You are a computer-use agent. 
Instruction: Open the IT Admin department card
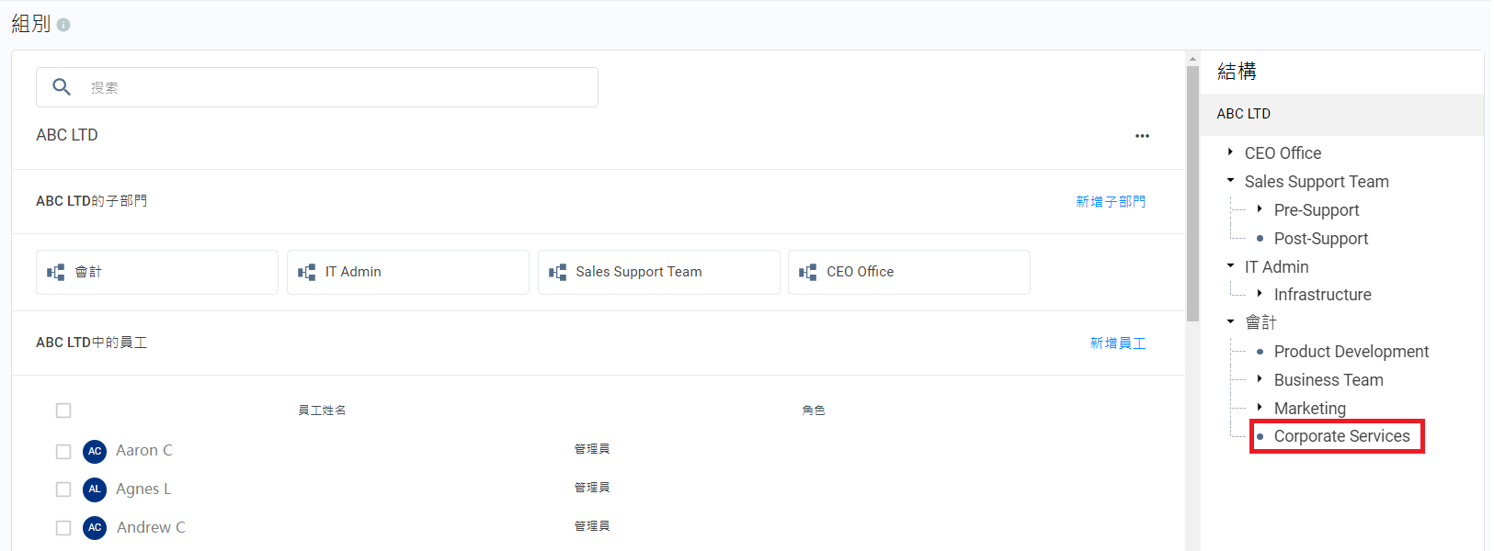pyautogui.click(x=408, y=272)
